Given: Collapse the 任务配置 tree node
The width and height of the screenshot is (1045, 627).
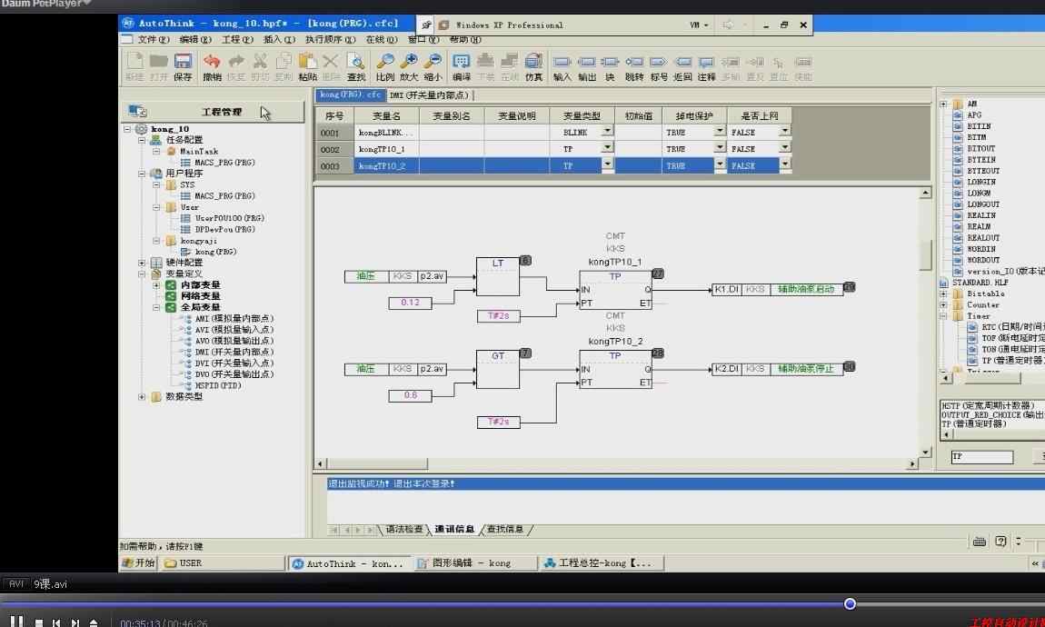Looking at the screenshot, I should (x=141, y=140).
